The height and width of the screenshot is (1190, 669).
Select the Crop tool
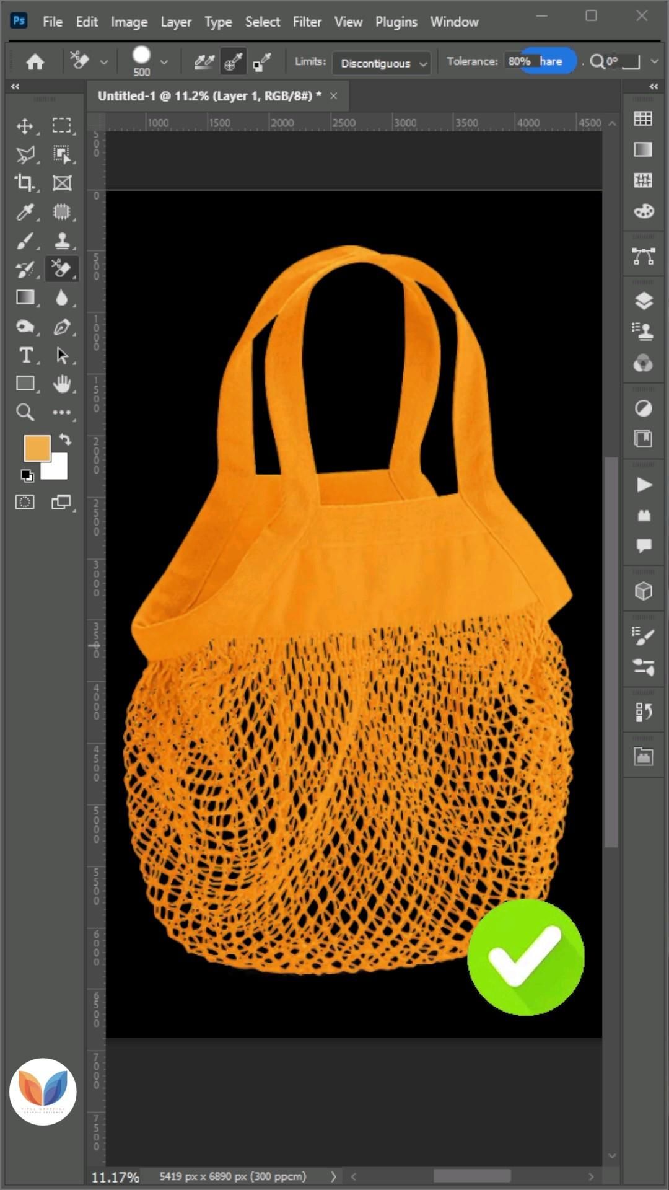25,183
